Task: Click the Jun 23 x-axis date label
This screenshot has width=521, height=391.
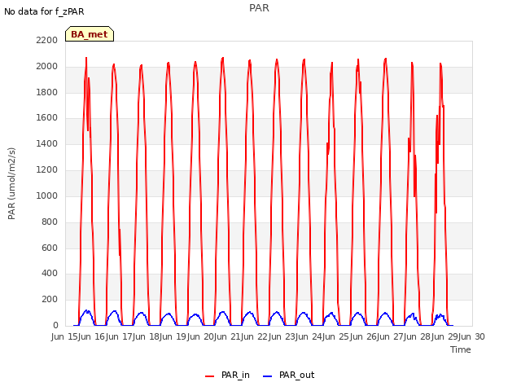Action: pyautogui.click(x=282, y=336)
